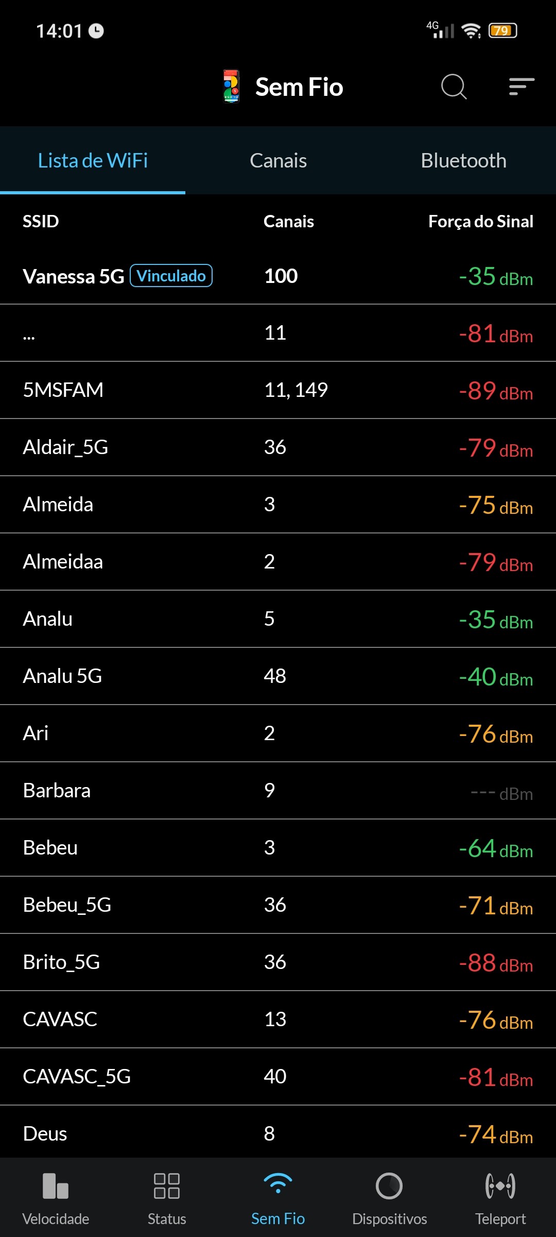The width and height of the screenshot is (556, 1237).
Task: Switch to the Bluetooth tab
Action: [463, 161]
